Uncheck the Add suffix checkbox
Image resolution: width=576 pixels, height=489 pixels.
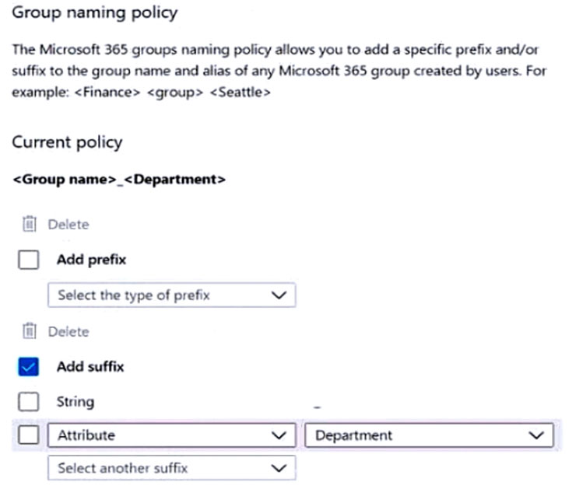(x=28, y=367)
